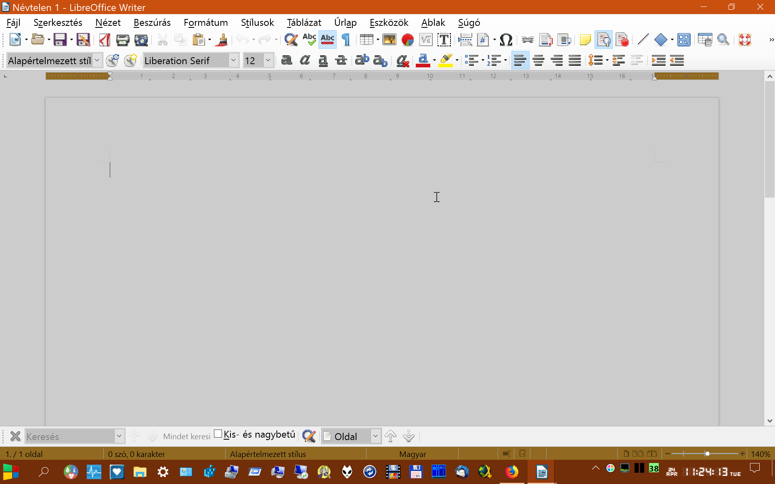The width and height of the screenshot is (775, 484).
Task: Toggle Italic formatting
Action: [305, 60]
